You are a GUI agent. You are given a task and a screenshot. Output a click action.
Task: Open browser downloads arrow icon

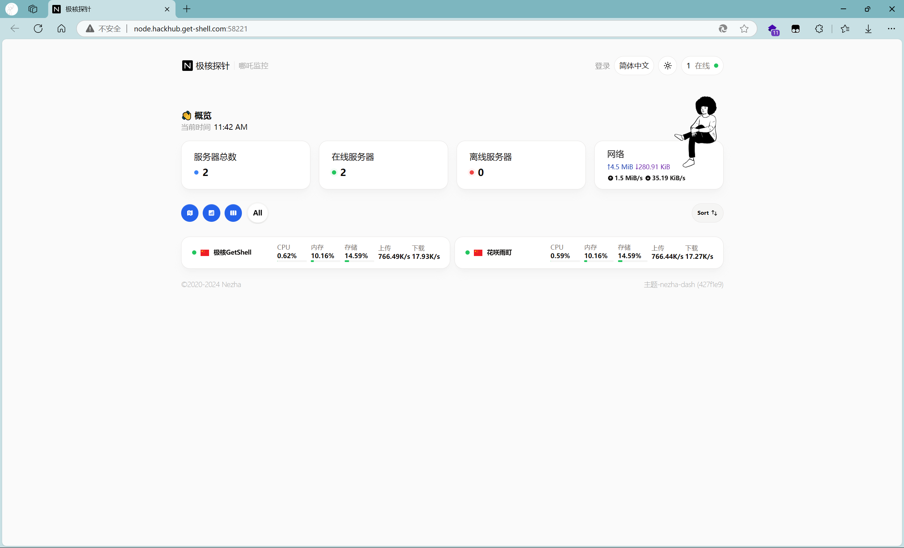(x=868, y=29)
